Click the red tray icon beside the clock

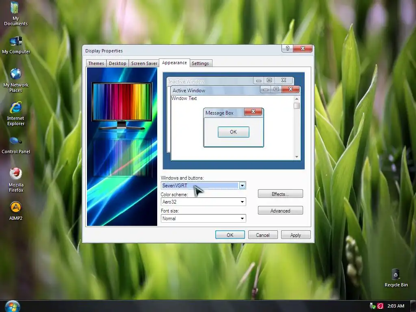[x=380, y=306]
